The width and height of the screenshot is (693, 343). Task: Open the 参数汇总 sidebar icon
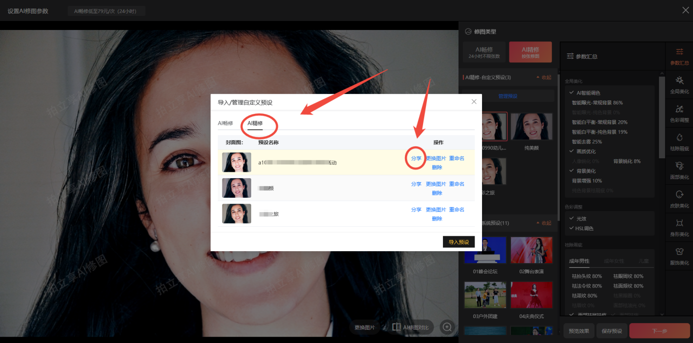[679, 56]
